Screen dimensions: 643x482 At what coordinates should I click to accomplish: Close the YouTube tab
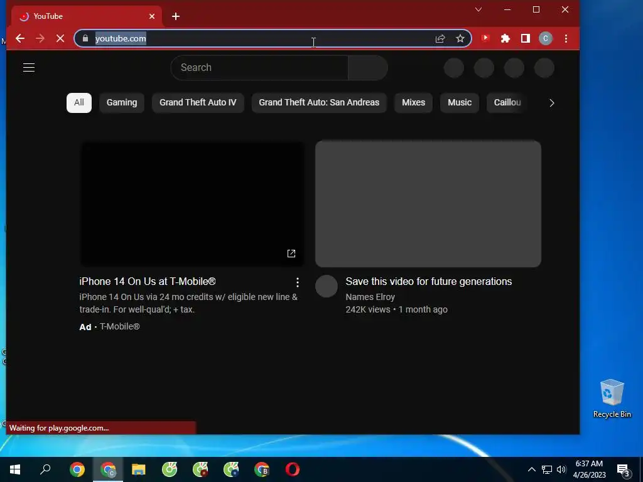[x=152, y=16]
